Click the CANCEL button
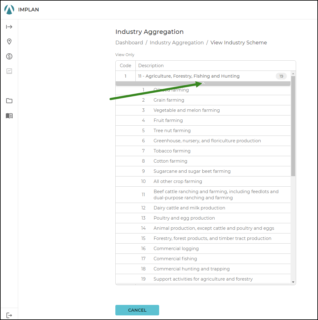318x320 pixels. [137, 310]
